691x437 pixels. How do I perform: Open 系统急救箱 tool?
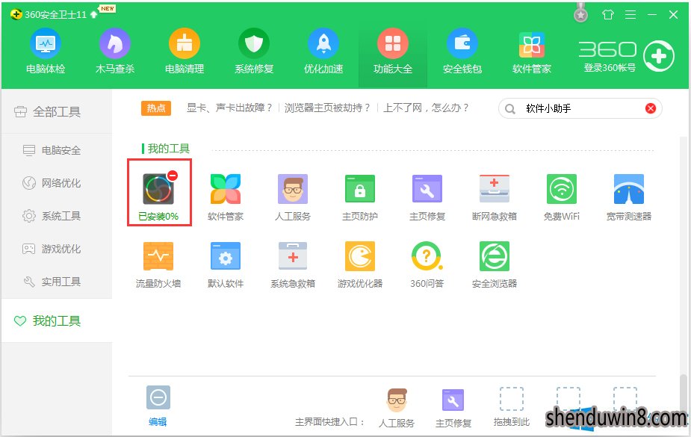(x=293, y=264)
